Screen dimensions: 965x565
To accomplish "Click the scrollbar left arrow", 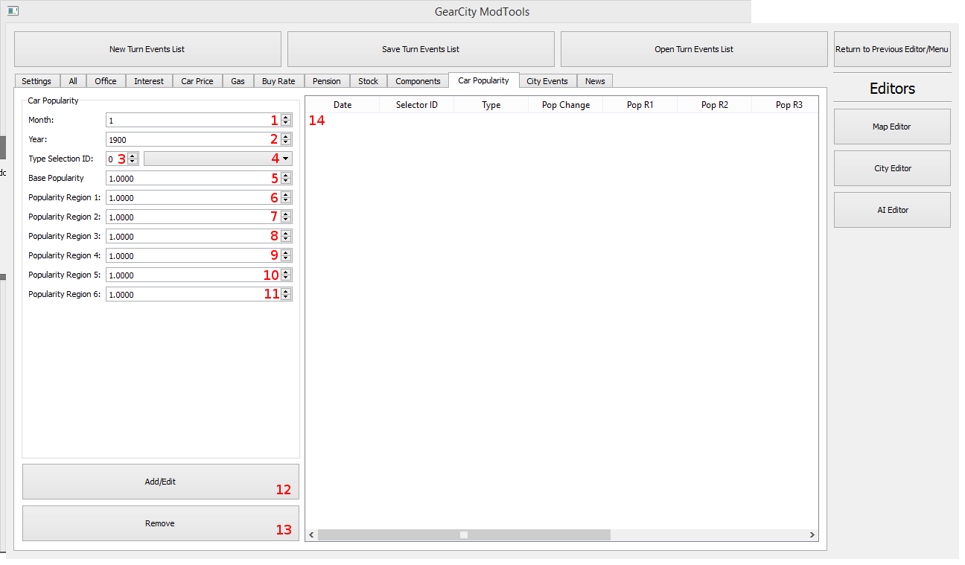I will 312,534.
